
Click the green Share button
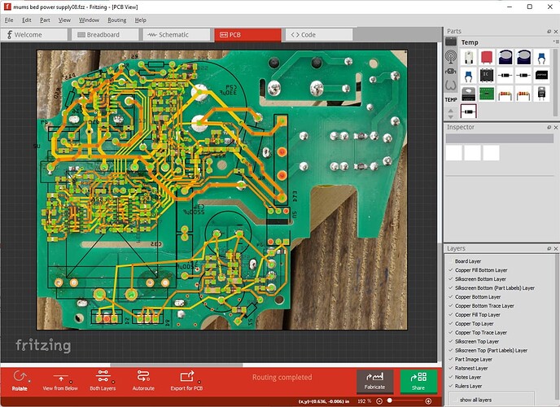[418, 381]
